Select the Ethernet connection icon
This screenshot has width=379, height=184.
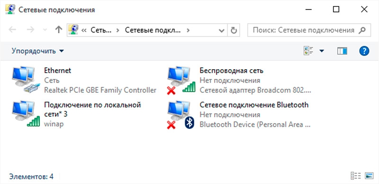tap(26, 79)
